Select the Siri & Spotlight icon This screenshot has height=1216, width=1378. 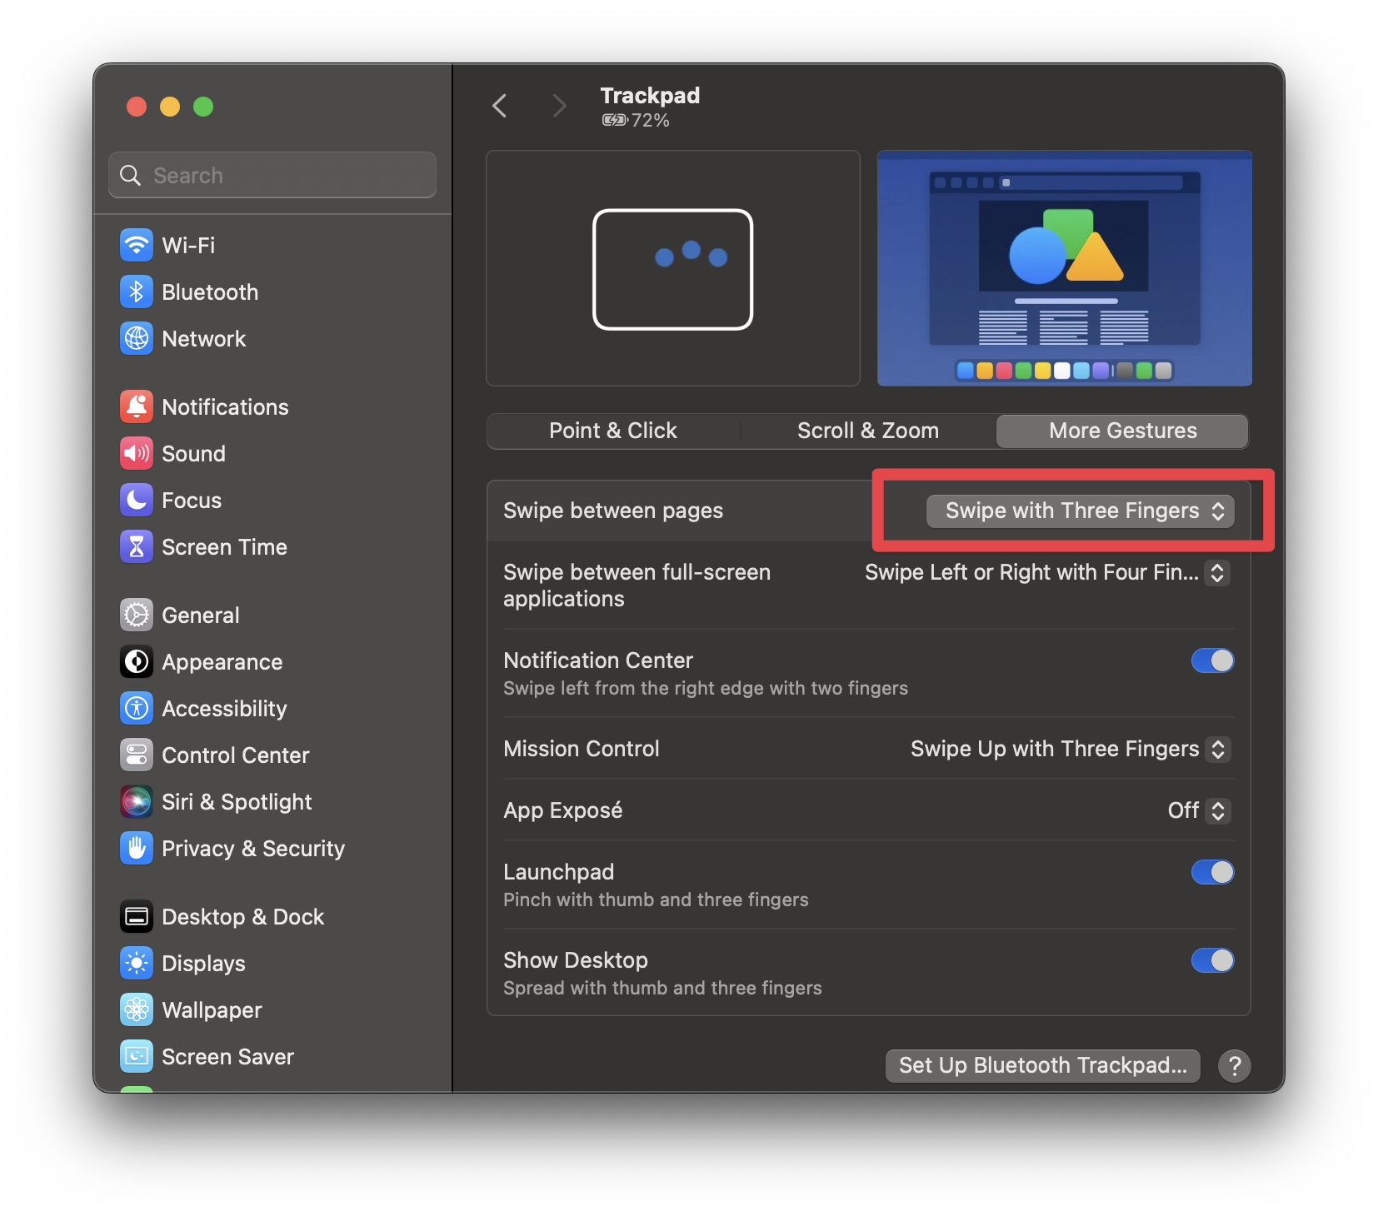pyautogui.click(x=136, y=801)
